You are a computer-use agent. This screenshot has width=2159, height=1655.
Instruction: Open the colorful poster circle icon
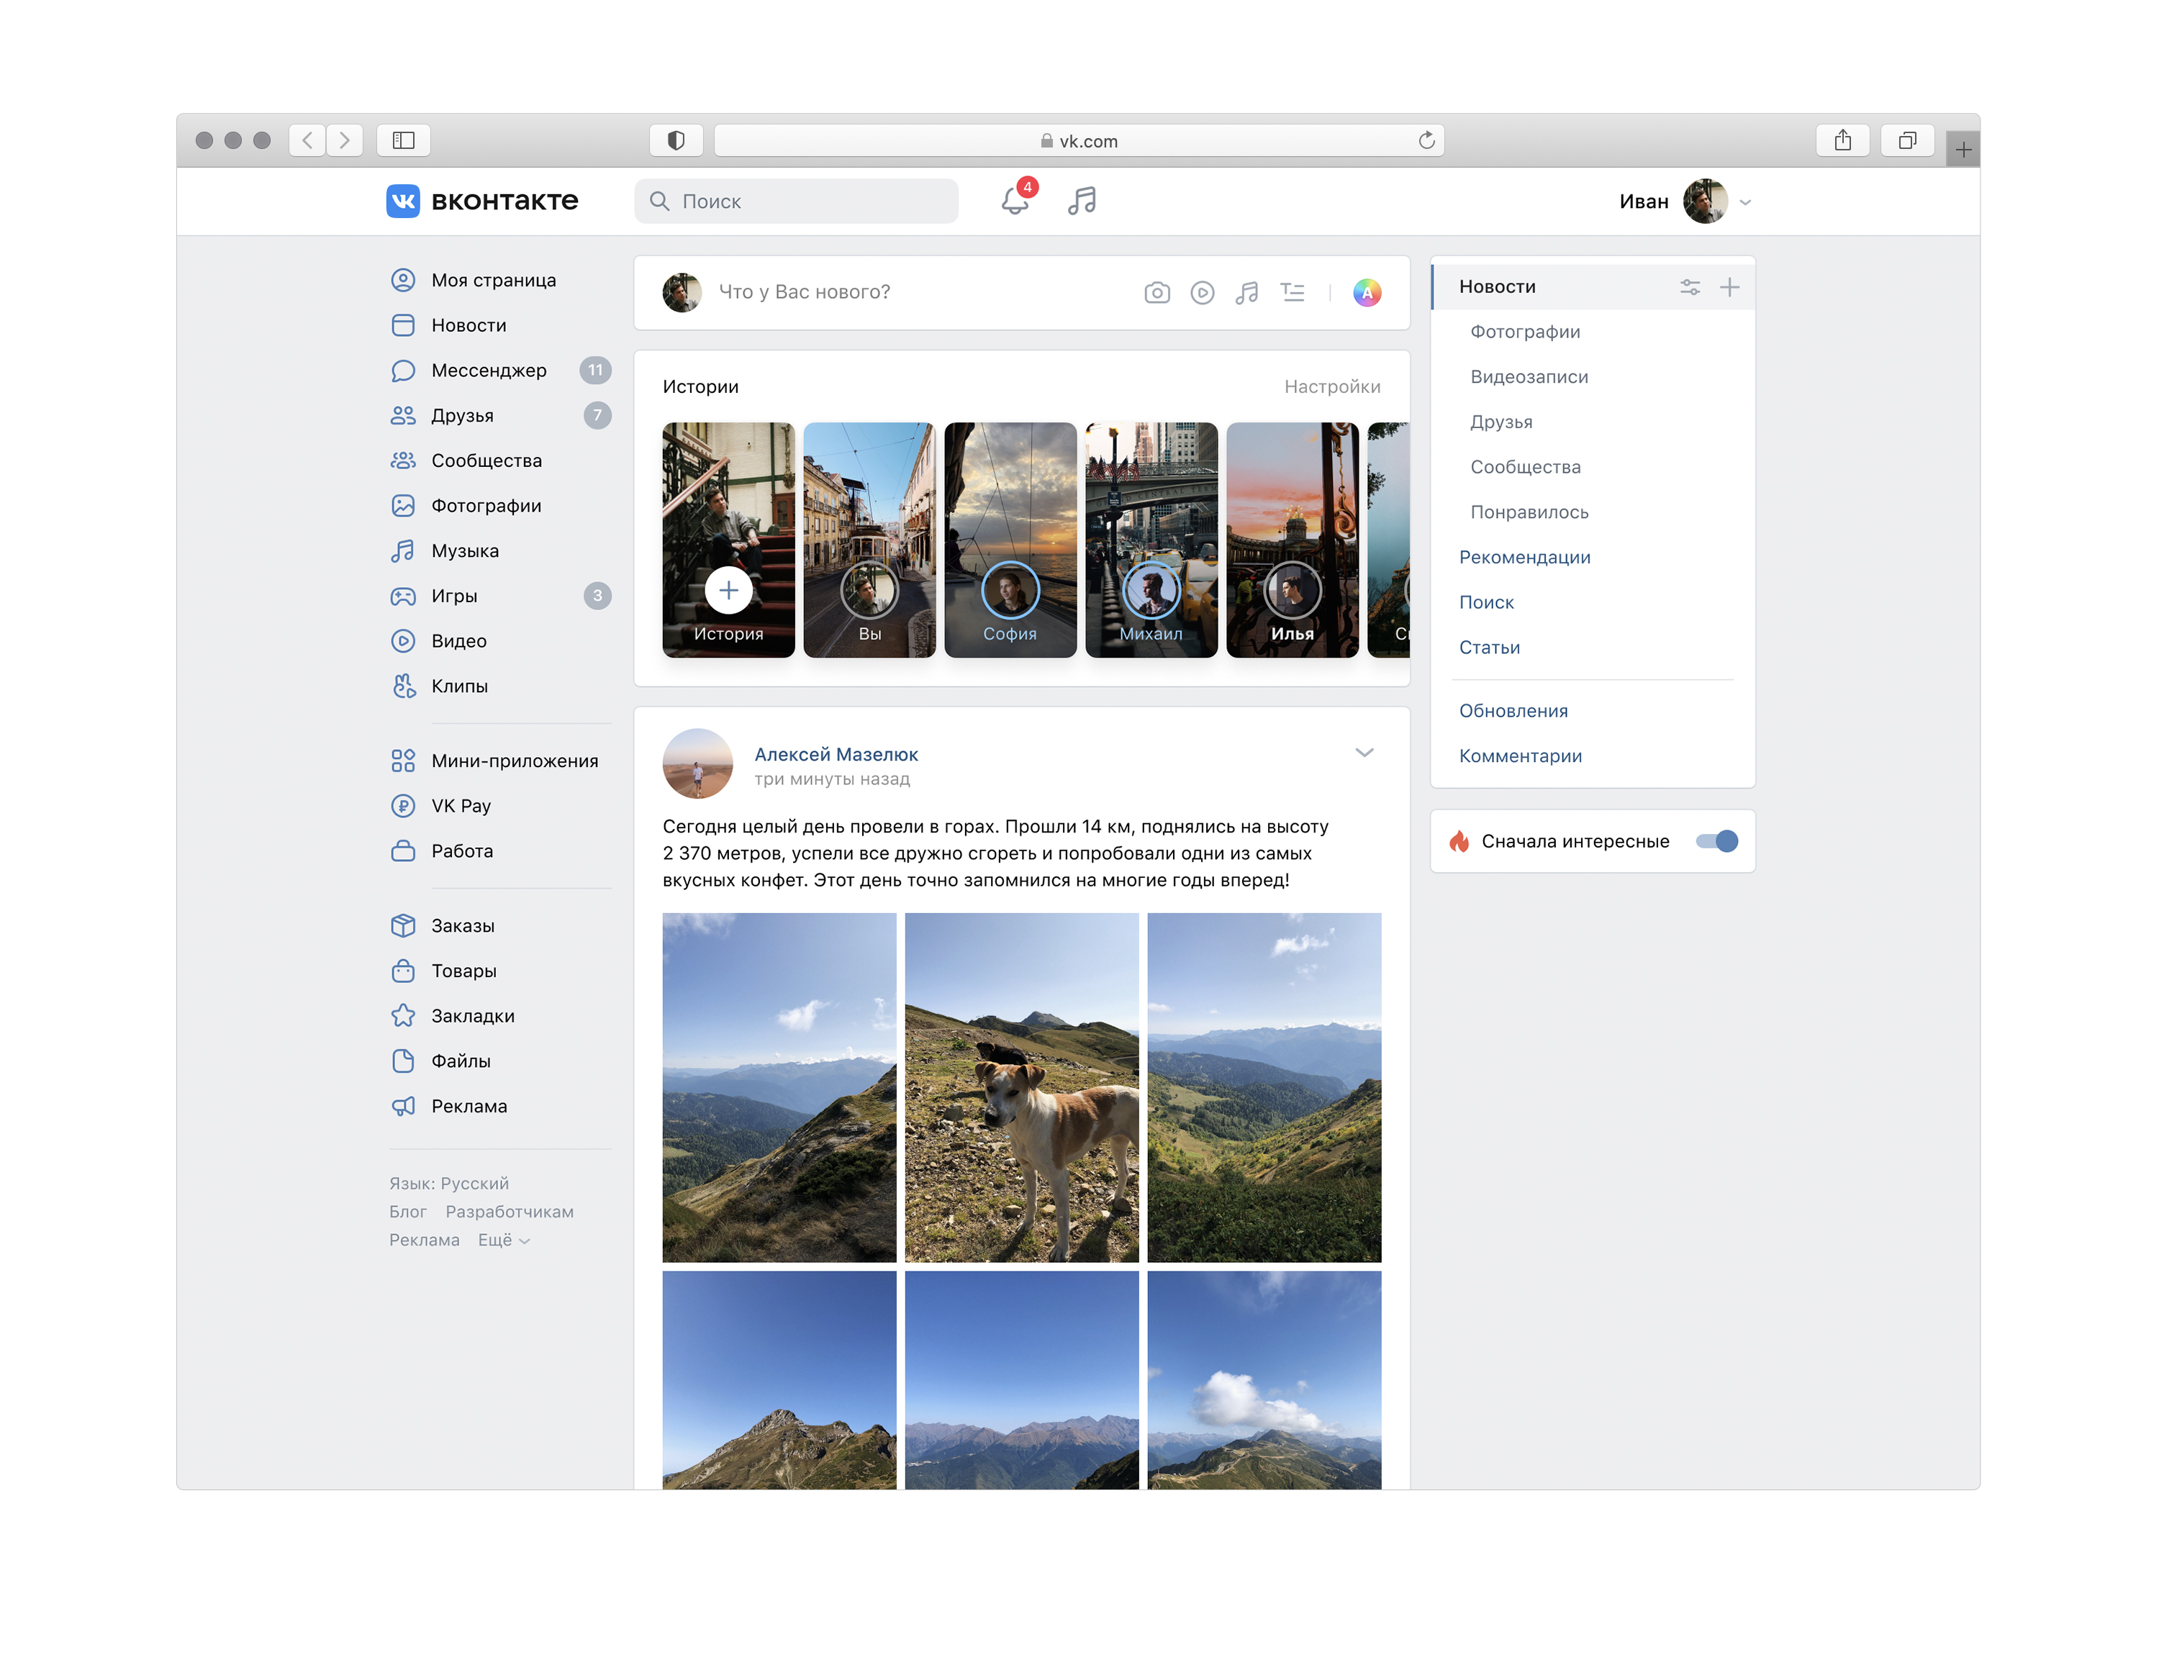pyautogui.click(x=1366, y=291)
